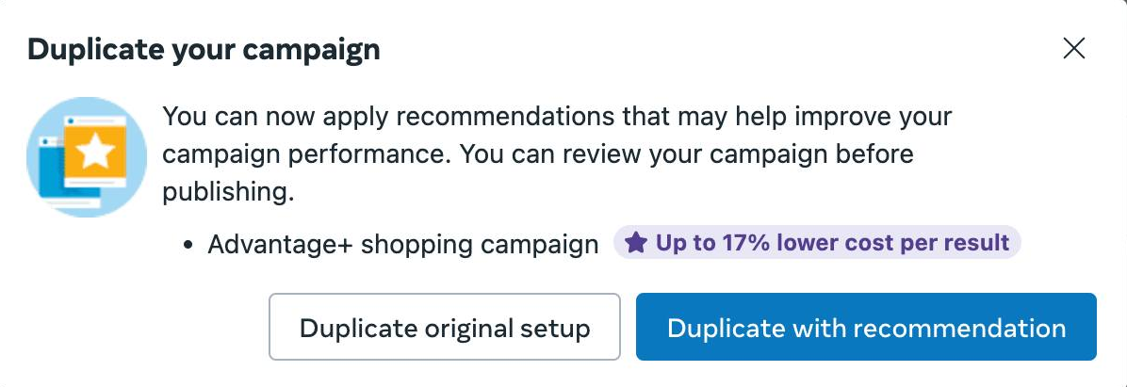This screenshot has width=1127, height=387.
Task: Click the word publishing in the description
Action: click(x=228, y=192)
